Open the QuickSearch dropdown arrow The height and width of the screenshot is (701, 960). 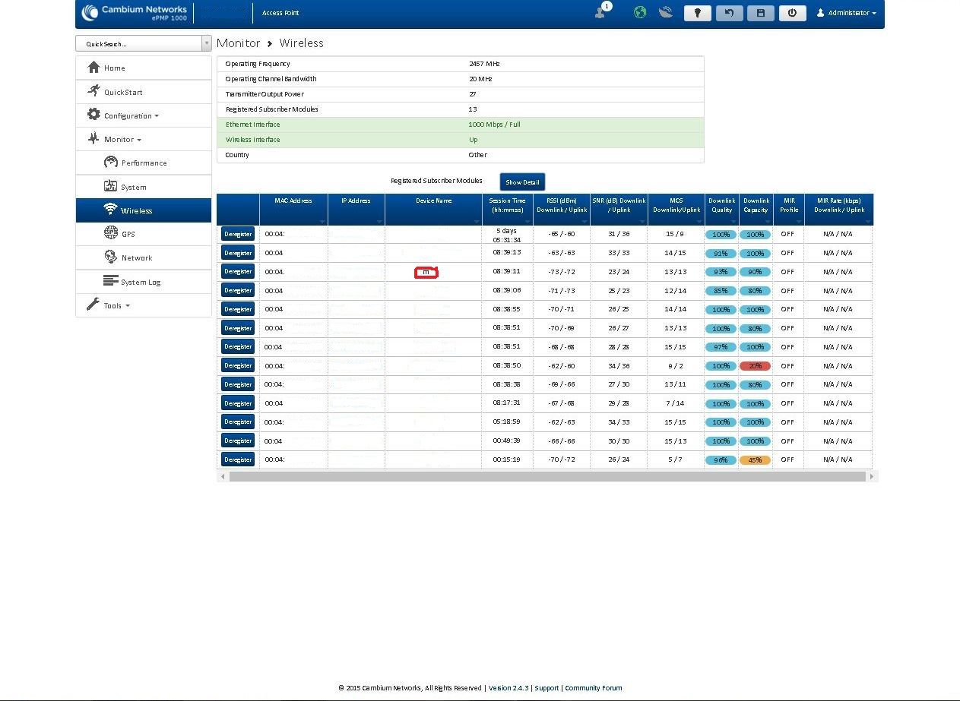tap(206, 44)
